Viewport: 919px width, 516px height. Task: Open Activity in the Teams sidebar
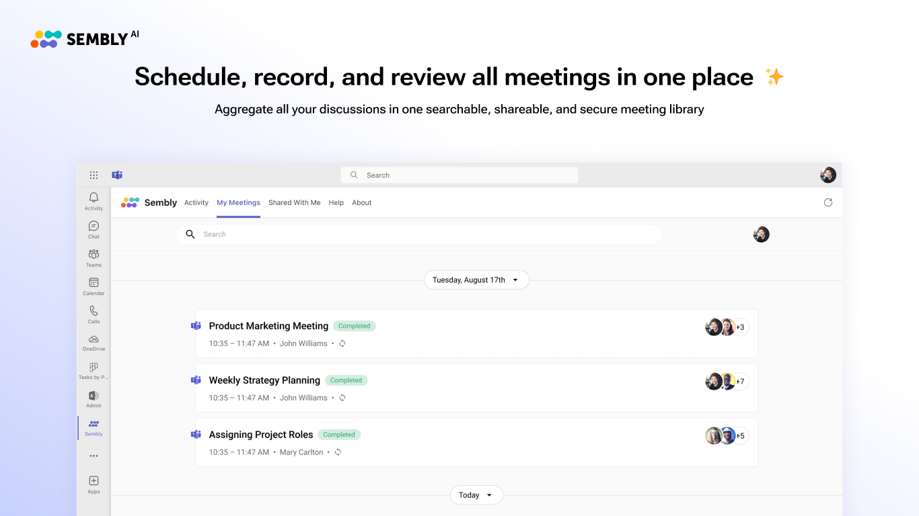(x=94, y=201)
